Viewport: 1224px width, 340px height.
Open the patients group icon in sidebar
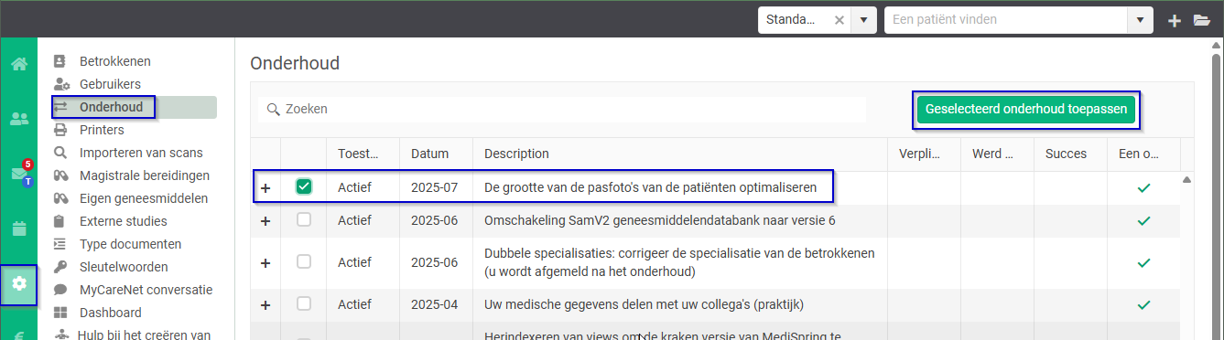tap(18, 119)
